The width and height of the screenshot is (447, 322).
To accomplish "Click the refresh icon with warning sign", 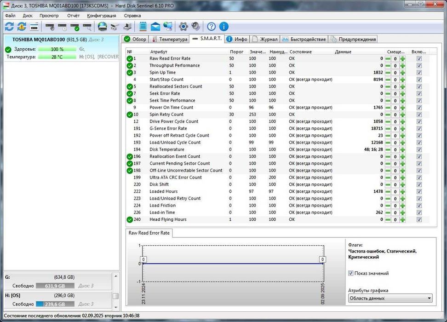I will (22, 27).
